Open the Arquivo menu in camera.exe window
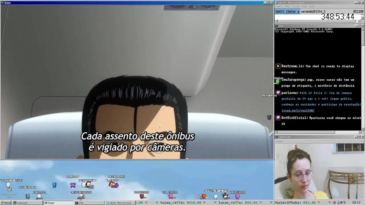This screenshot has width=365, height=205. [x=279, y=141]
